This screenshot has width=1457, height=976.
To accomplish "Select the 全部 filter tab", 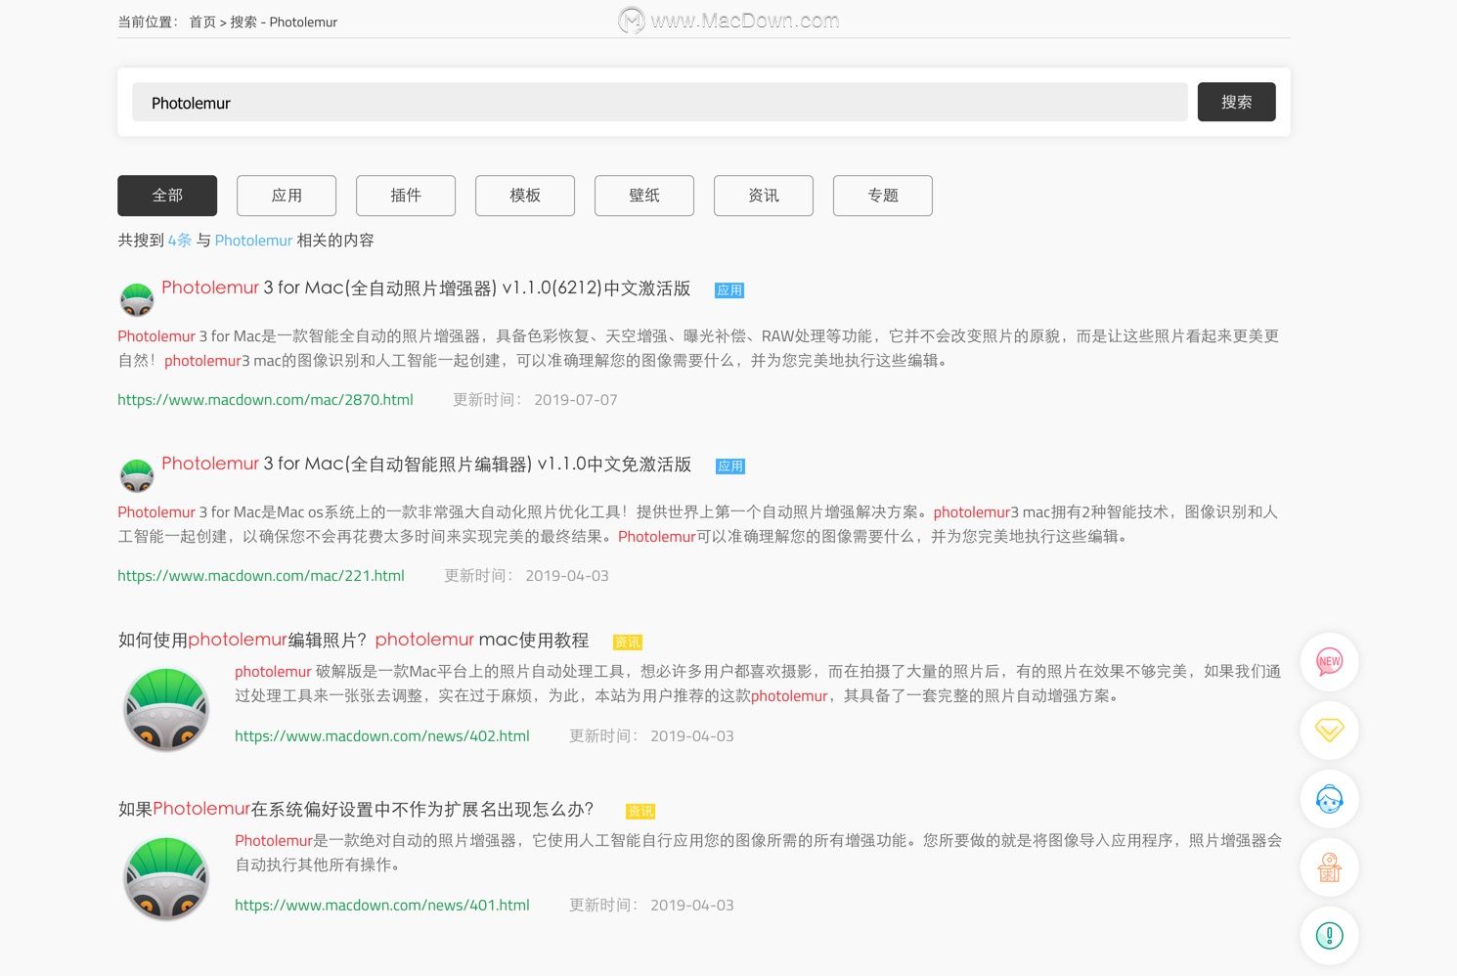I will click(x=167, y=196).
